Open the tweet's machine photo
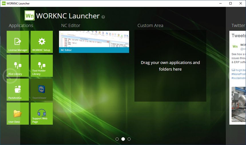The width and height of the screenshot is (246, 145). click(x=239, y=104)
